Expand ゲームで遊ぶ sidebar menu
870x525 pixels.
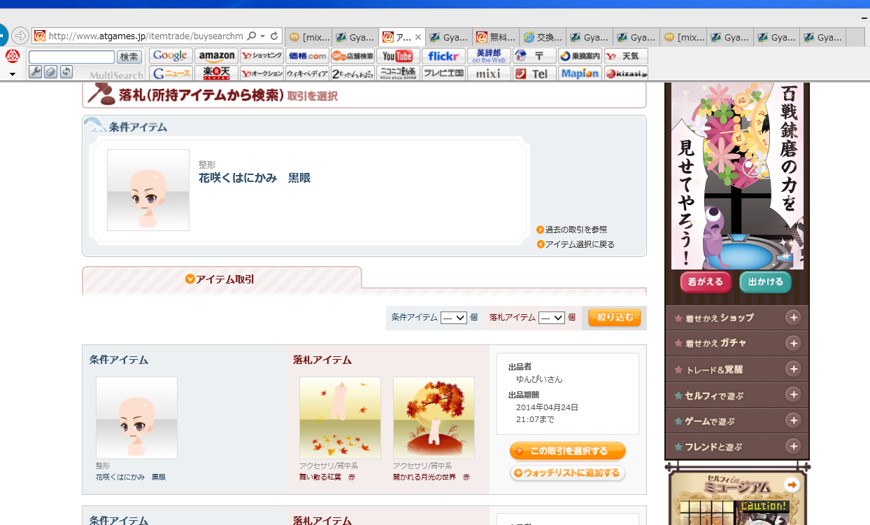[793, 420]
